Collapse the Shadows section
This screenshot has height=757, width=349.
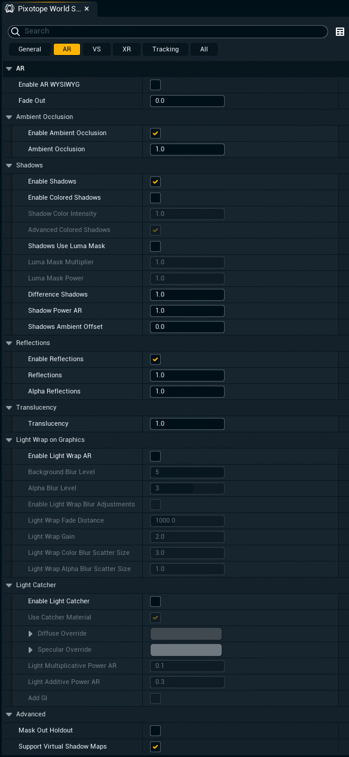pos(8,165)
